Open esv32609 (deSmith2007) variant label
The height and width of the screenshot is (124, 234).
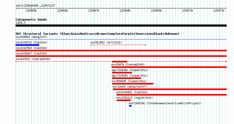pyautogui.click(x=130, y=87)
